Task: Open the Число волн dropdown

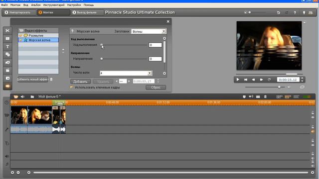Action: 150,73
